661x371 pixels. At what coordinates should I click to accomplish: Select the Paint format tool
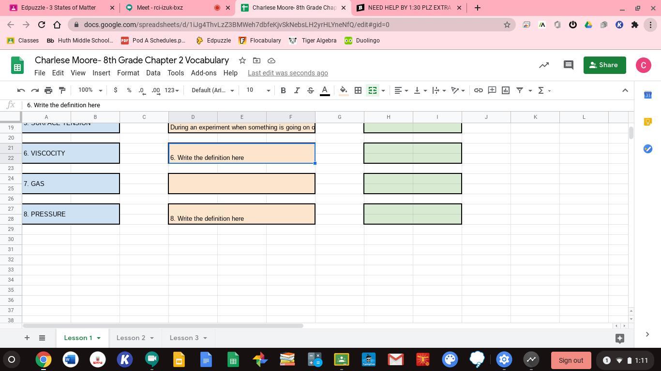tap(62, 90)
